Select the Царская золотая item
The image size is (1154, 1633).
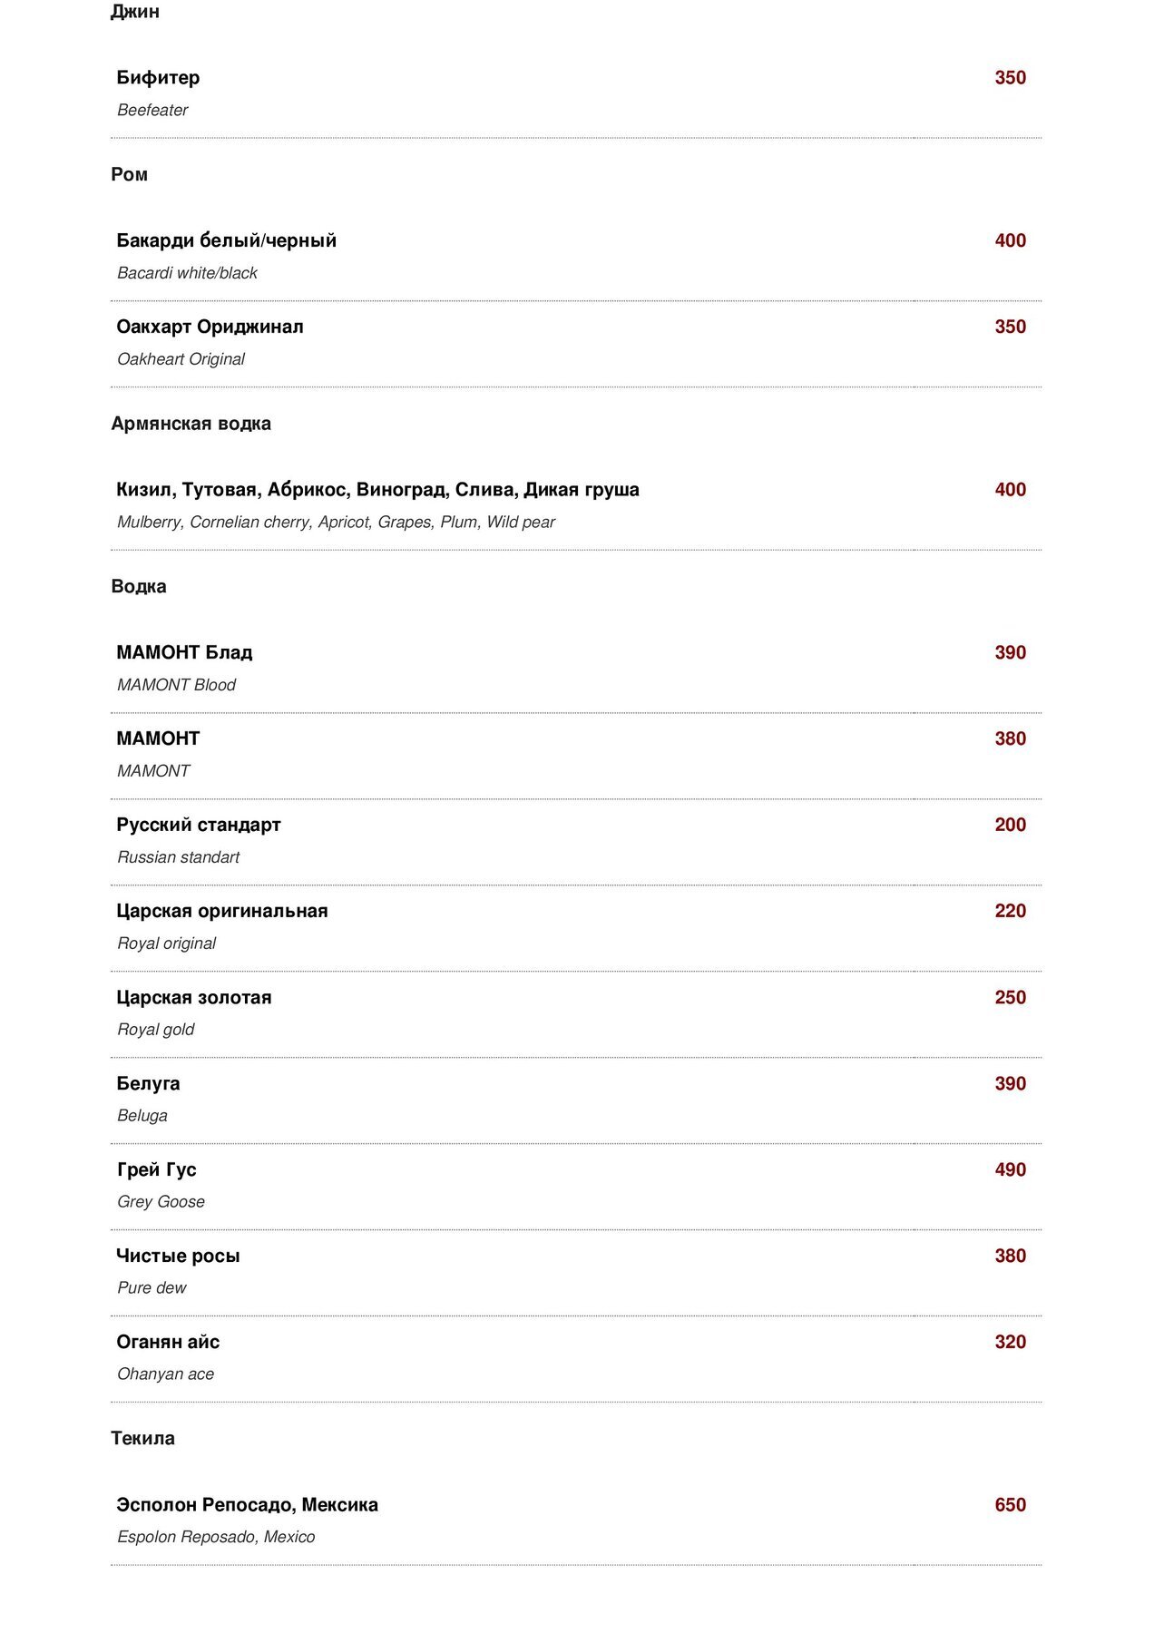194,997
